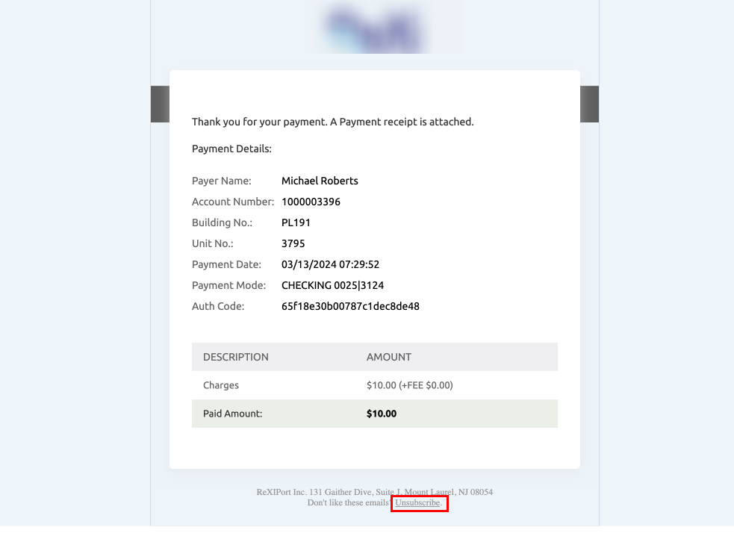Click the Auth Code field label
The height and width of the screenshot is (545, 734).
(x=218, y=306)
